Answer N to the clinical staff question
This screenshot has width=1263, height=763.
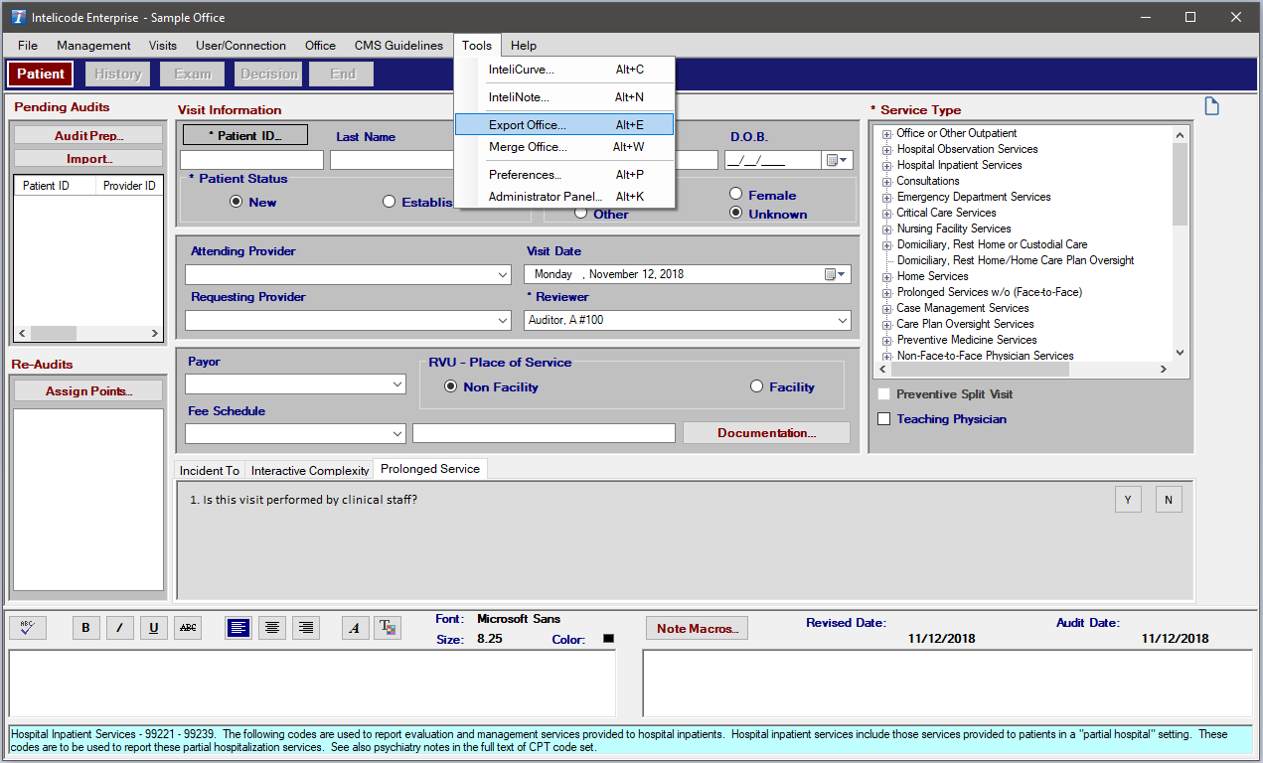click(1169, 500)
